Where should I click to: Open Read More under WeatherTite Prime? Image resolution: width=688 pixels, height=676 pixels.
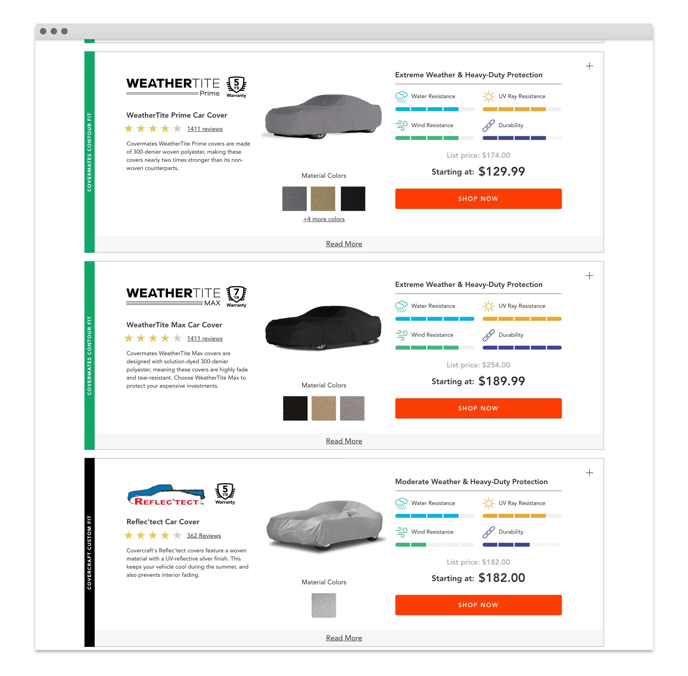[344, 244]
